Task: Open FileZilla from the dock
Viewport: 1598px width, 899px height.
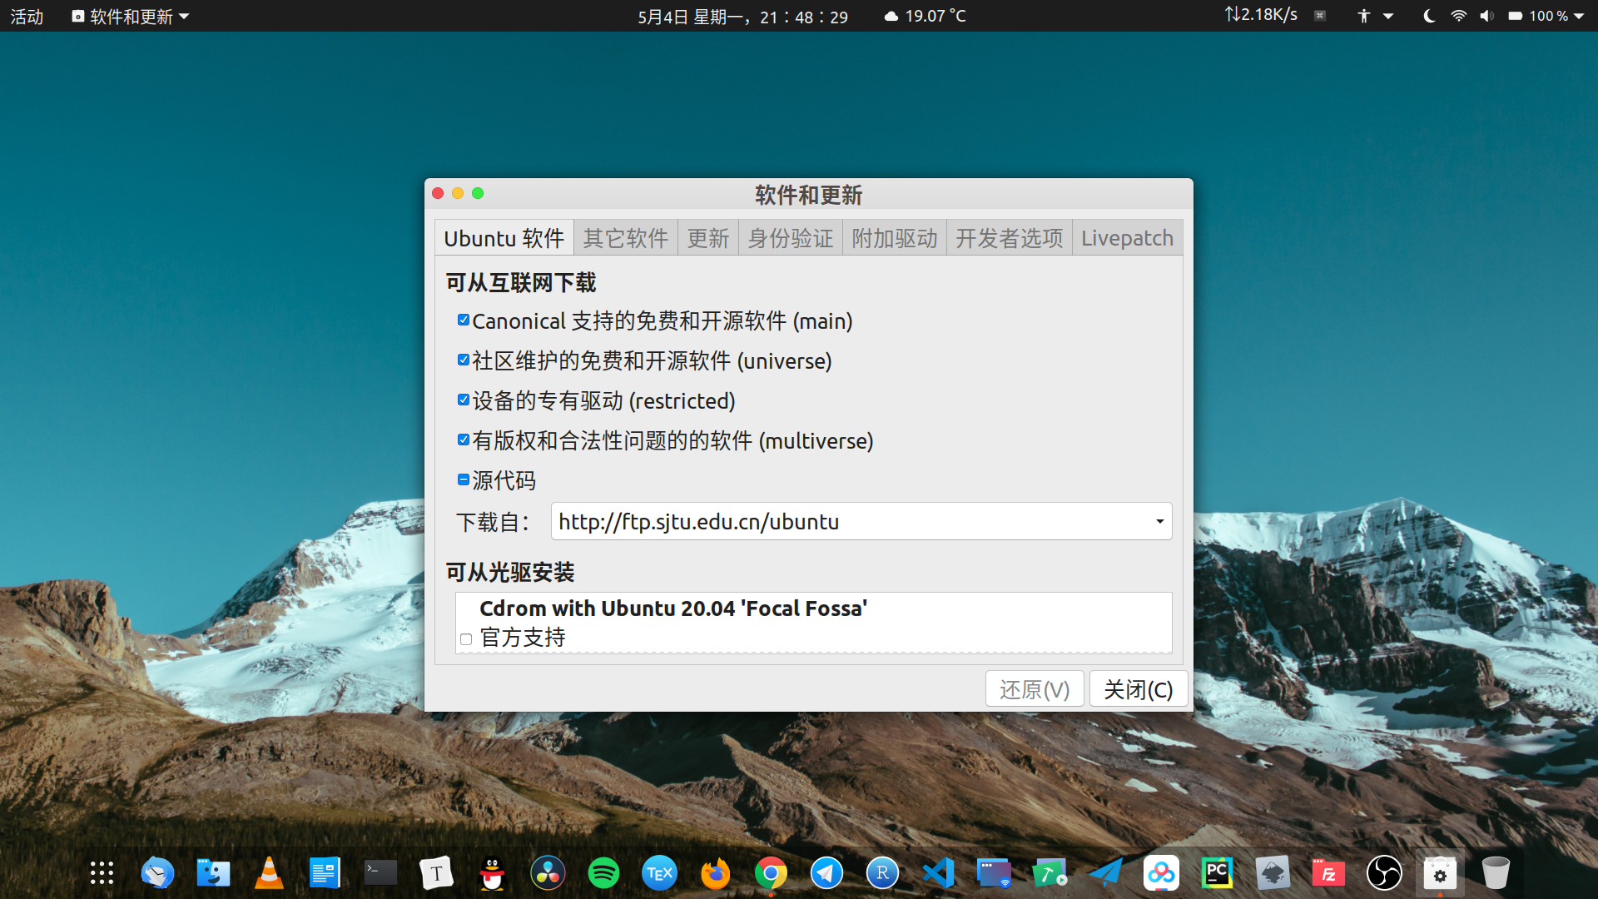Action: (x=1328, y=873)
